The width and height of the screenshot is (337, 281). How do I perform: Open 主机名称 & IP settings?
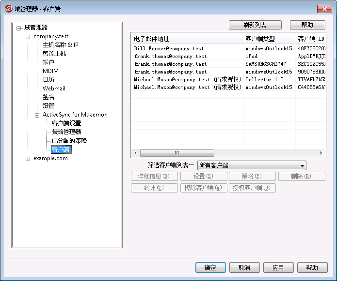click(61, 45)
